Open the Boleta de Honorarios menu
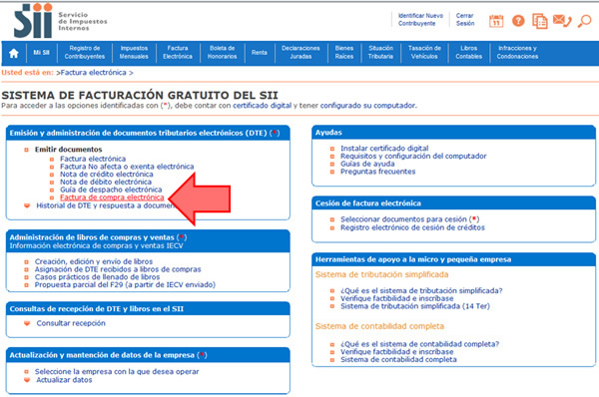 [x=222, y=52]
